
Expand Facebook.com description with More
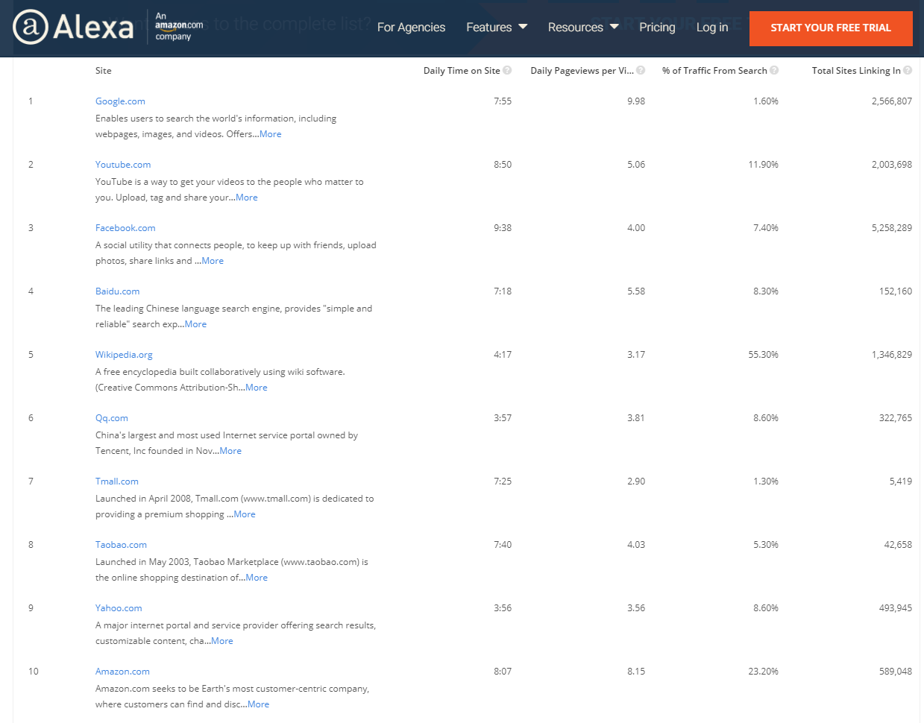click(213, 261)
